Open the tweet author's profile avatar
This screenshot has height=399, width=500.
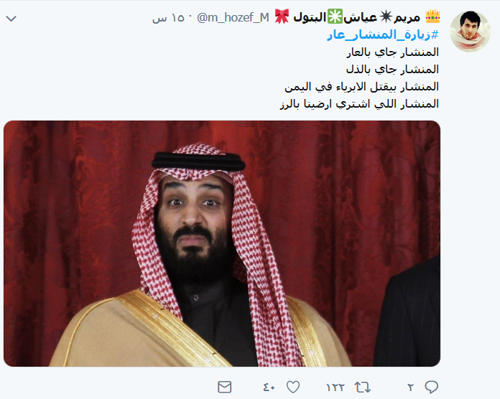[x=470, y=31]
